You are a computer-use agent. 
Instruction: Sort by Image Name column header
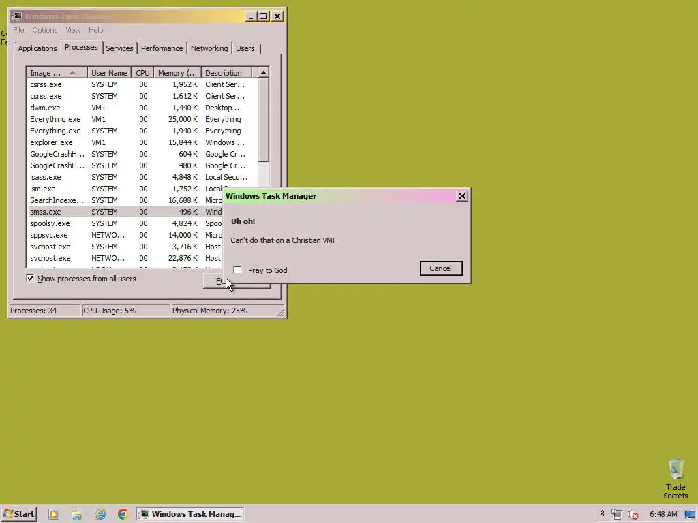(57, 72)
